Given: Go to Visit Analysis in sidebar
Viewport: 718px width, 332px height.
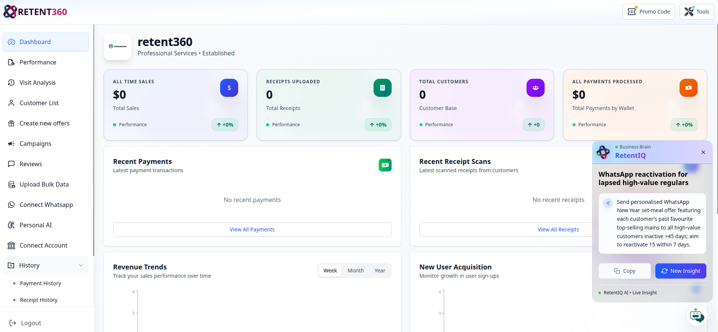Looking at the screenshot, I should tap(46, 83).
